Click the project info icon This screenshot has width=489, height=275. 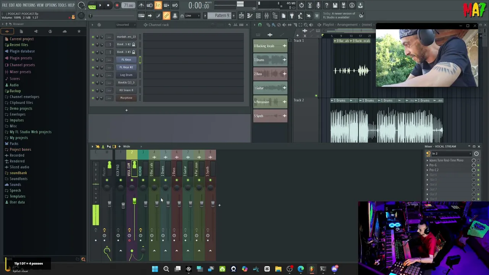pyautogui.click(x=352, y=5)
